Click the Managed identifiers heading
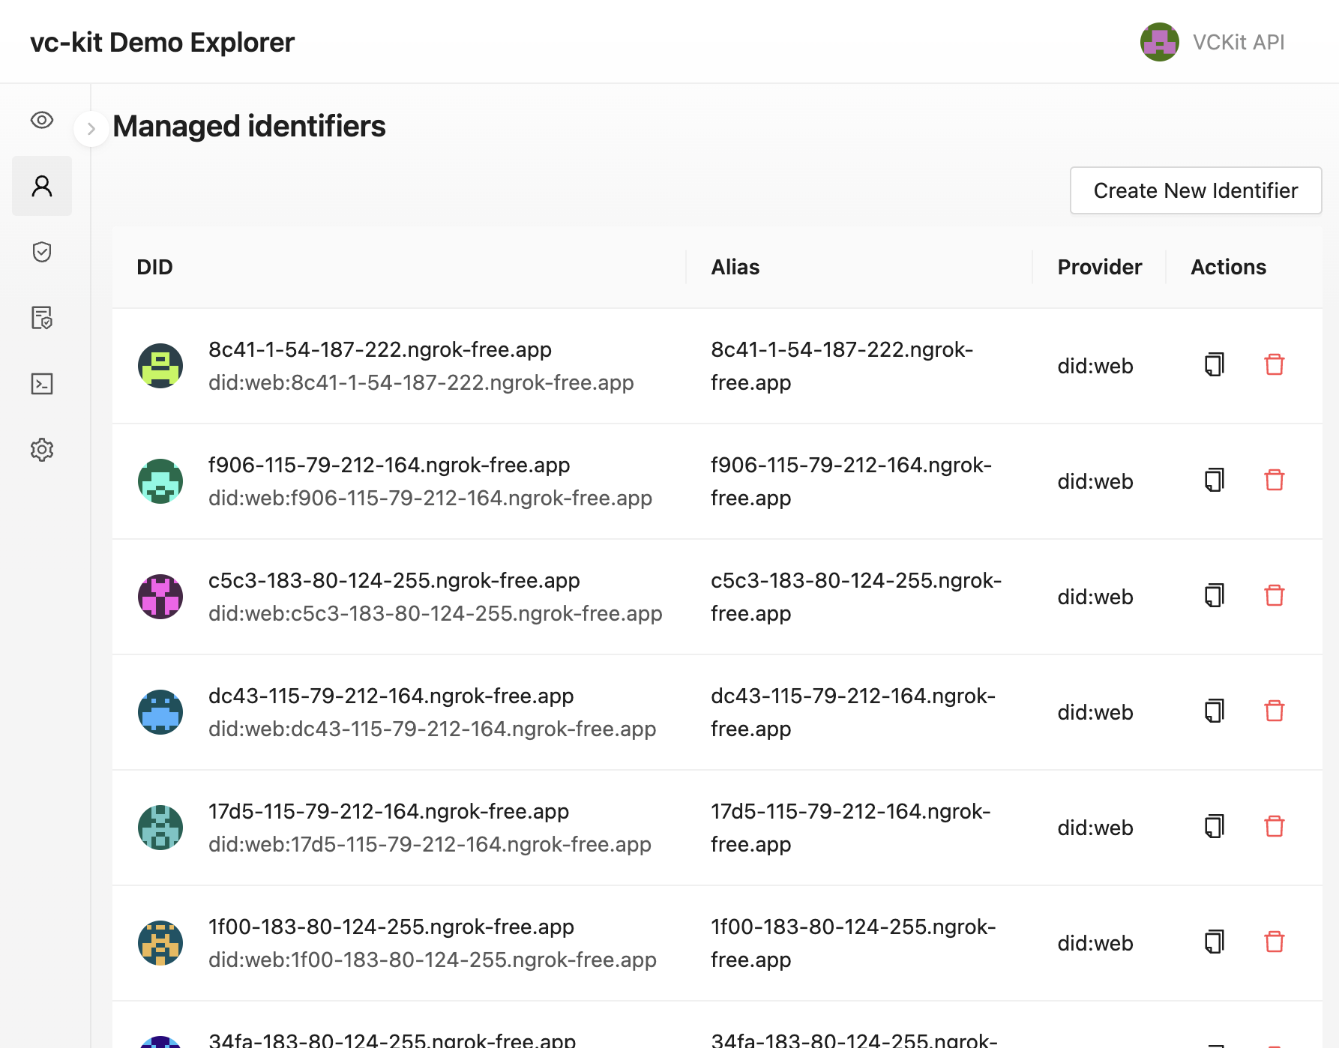 [x=249, y=126]
